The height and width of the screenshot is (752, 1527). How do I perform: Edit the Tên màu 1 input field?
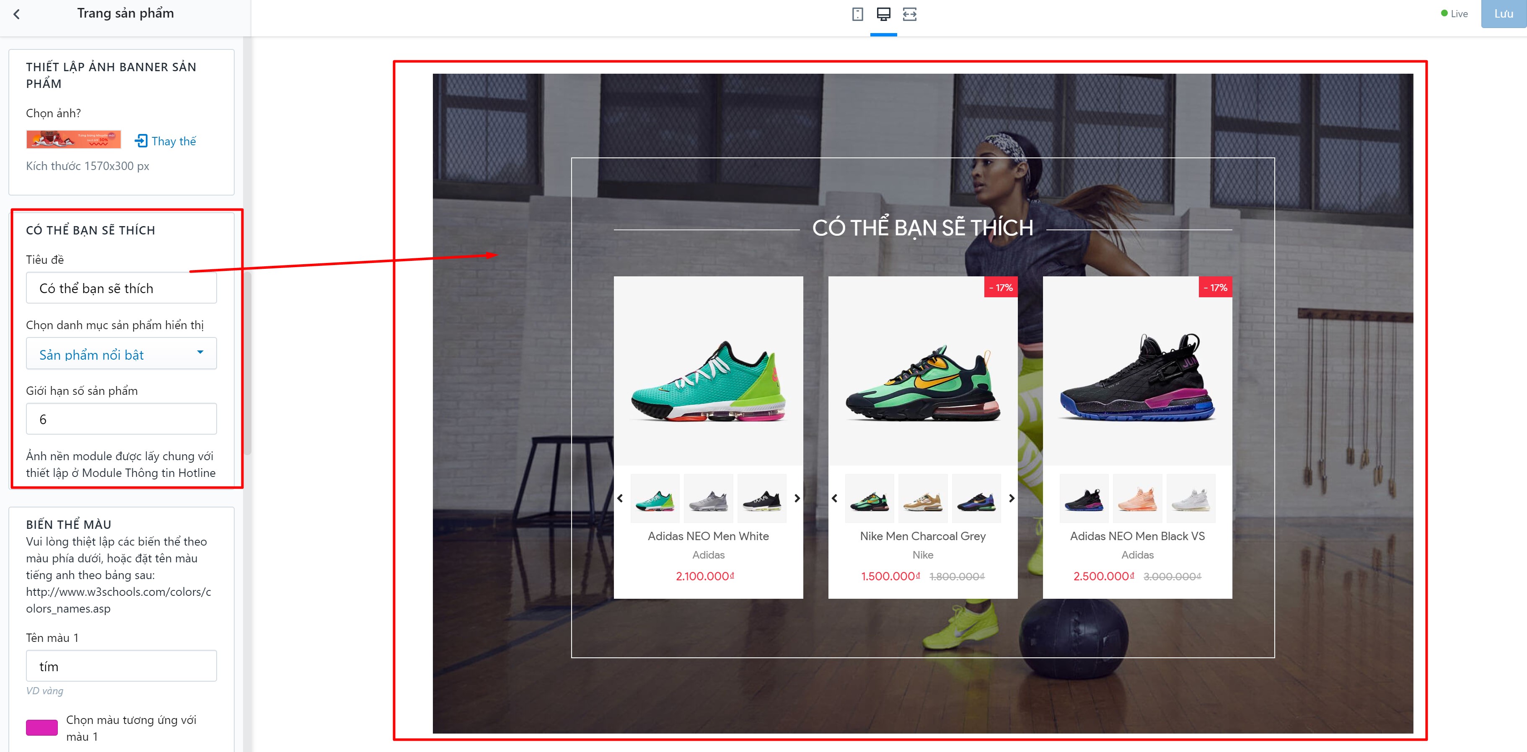click(122, 666)
